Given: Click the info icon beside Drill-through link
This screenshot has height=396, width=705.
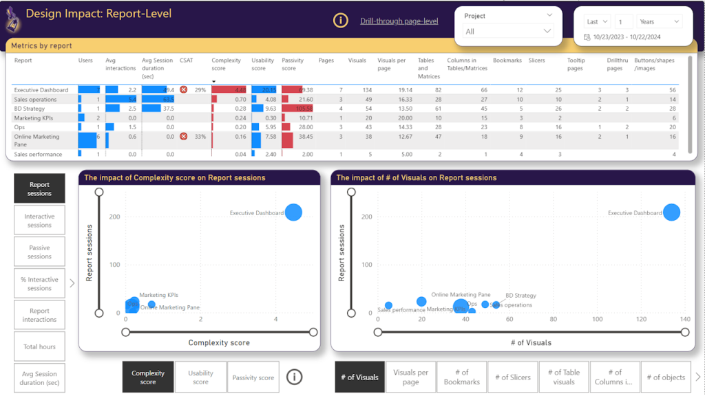Looking at the screenshot, I should (340, 21).
